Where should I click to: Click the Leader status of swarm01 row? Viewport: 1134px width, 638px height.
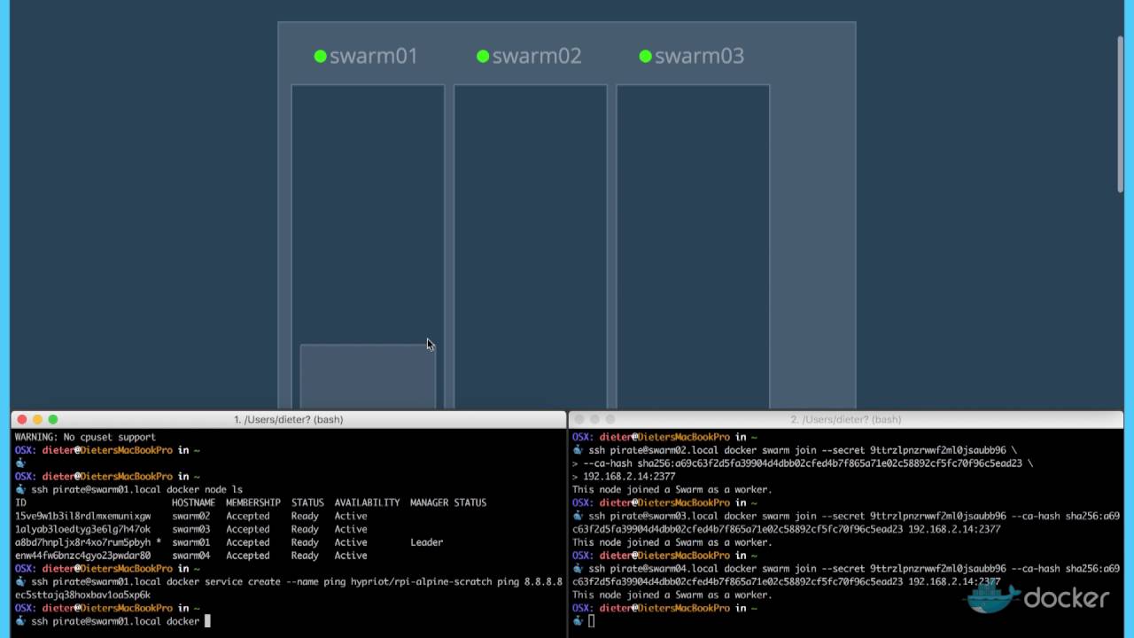click(426, 542)
